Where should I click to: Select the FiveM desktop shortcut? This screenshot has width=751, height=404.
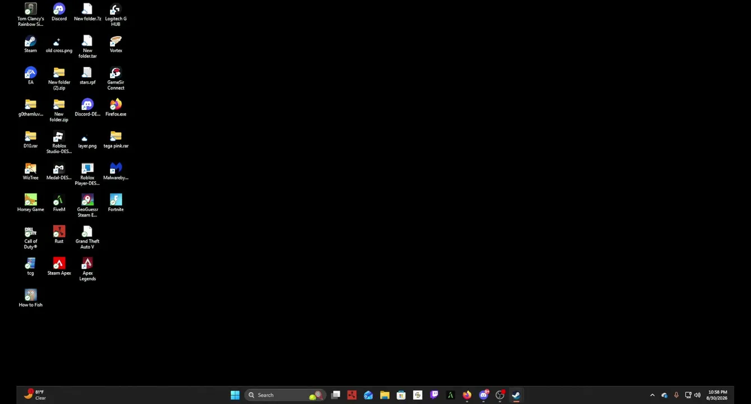tap(59, 203)
